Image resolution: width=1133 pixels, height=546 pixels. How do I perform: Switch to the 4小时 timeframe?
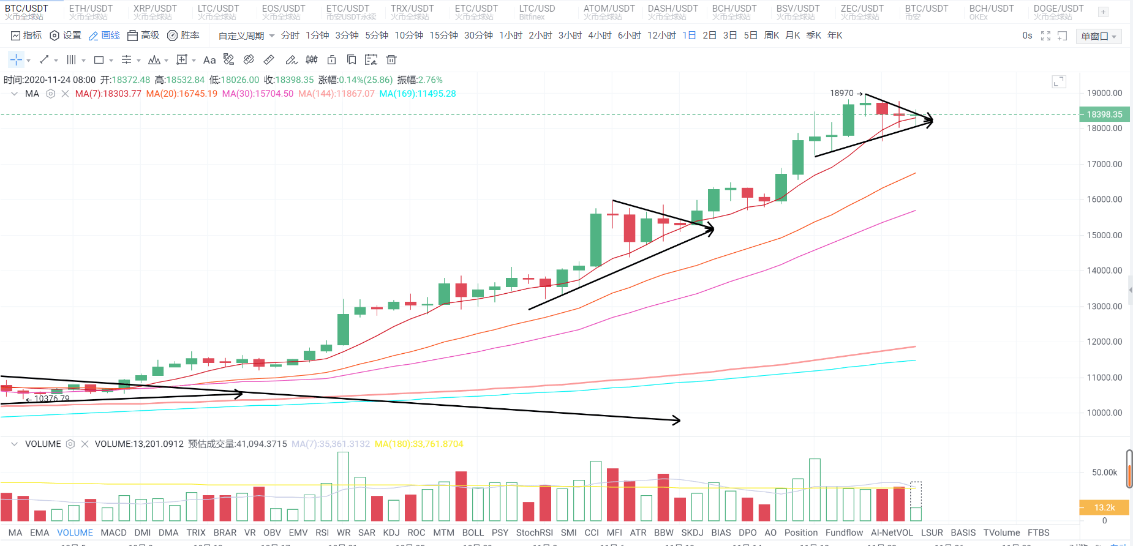point(600,36)
